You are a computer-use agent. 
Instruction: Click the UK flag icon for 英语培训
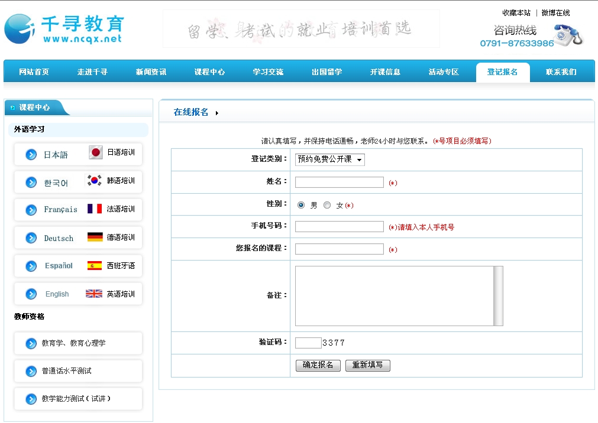[x=94, y=294]
